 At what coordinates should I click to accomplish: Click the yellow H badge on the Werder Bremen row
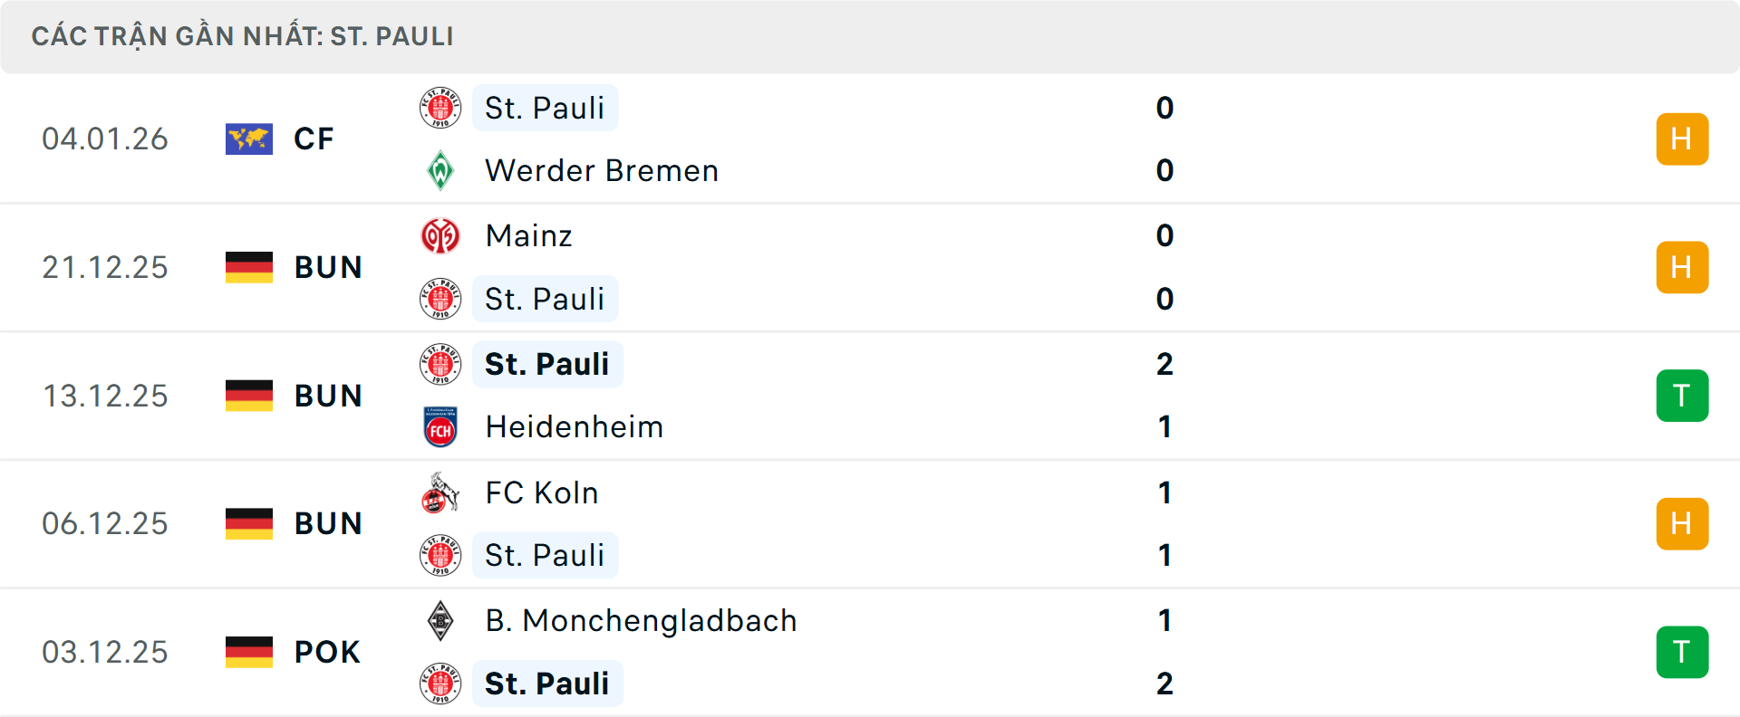point(1682,139)
